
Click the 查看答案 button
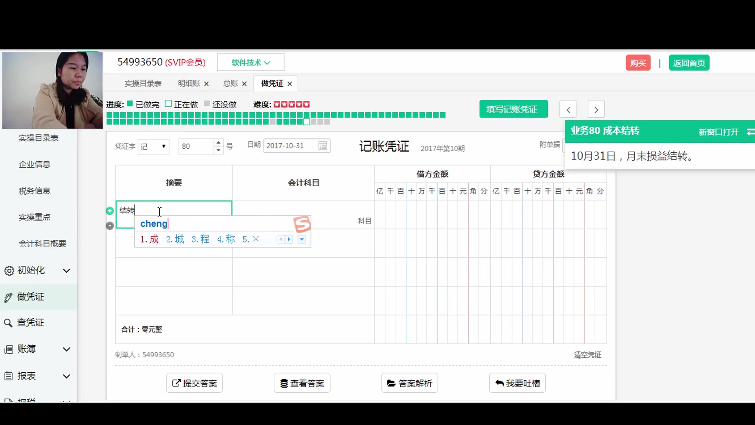click(x=302, y=383)
